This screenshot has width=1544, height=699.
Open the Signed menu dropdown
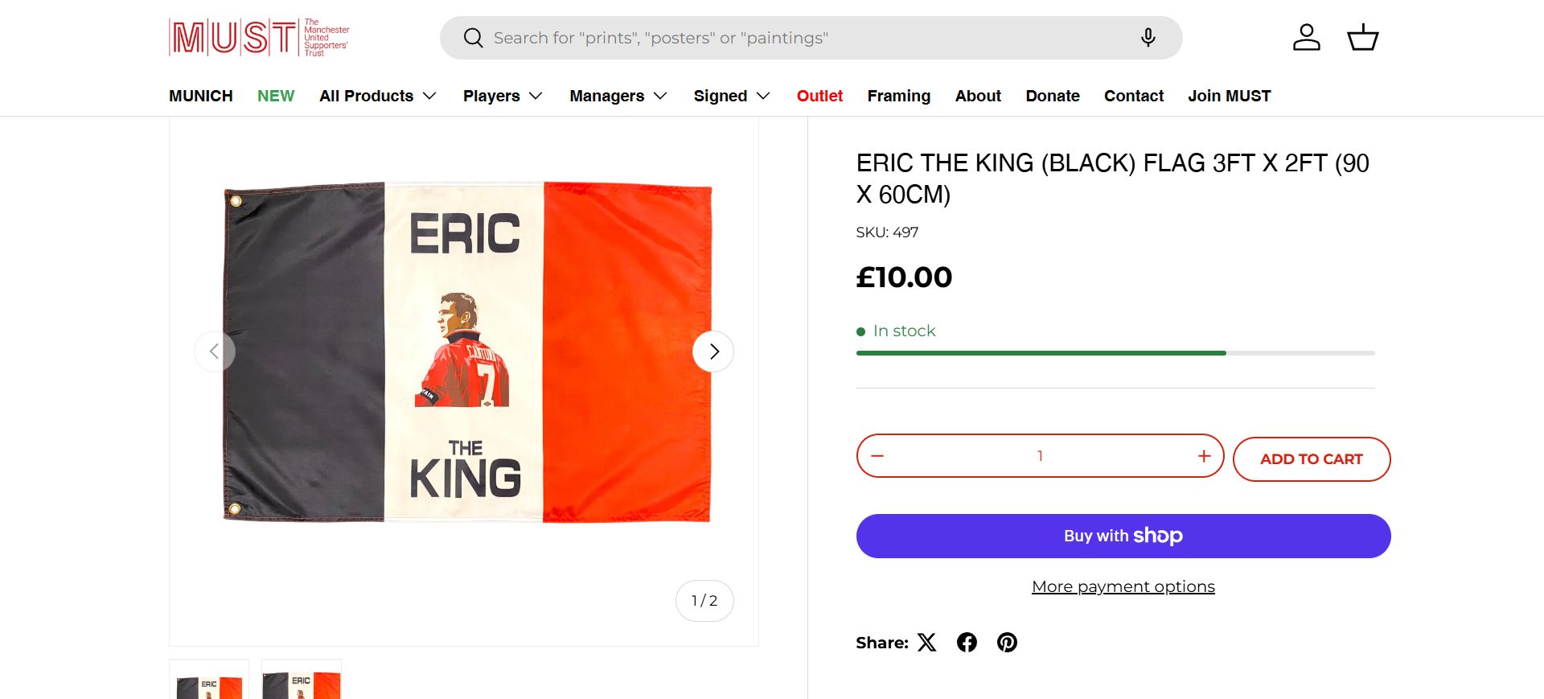coord(732,96)
